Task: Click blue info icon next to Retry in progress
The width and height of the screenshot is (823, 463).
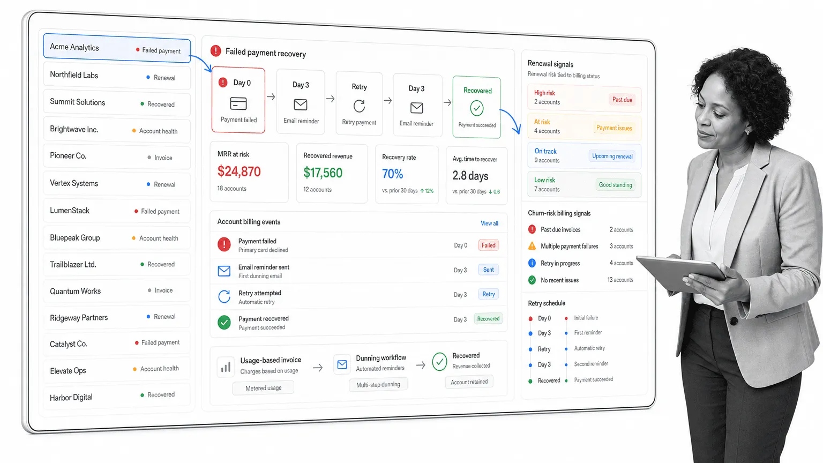Action: point(532,263)
